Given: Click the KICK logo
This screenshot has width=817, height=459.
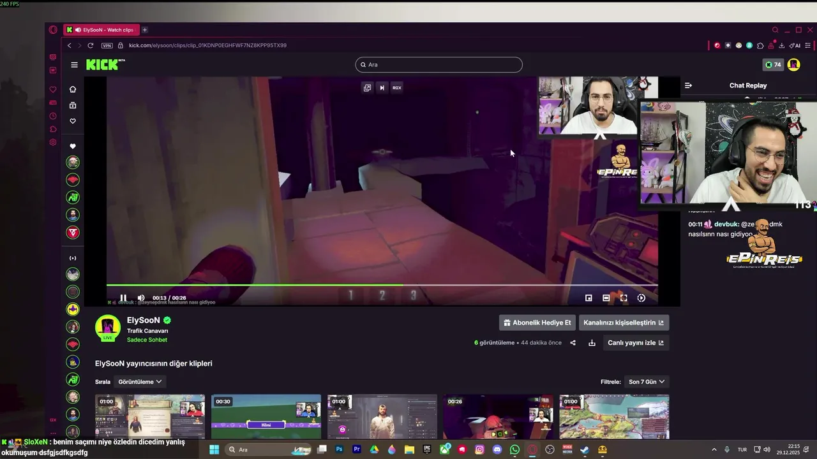Looking at the screenshot, I should point(103,64).
